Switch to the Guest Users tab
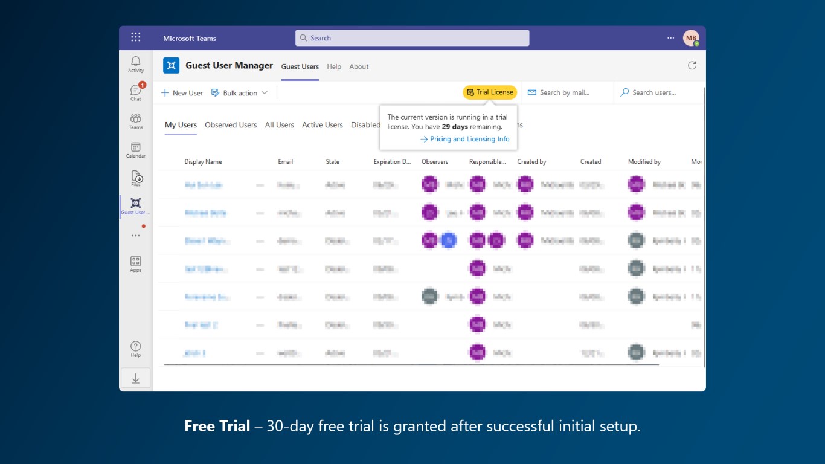 pyautogui.click(x=300, y=66)
